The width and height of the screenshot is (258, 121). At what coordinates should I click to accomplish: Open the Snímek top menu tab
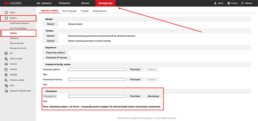click(x=85, y=3)
